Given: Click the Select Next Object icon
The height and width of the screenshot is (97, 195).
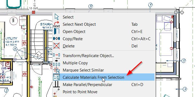Looking at the screenshot, I should click(x=56, y=24).
